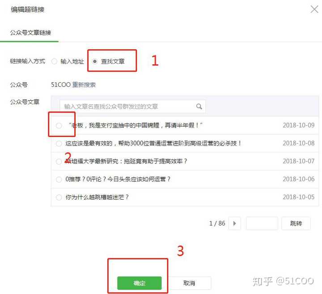
Task: Go to next page arrow
Action: click(234, 223)
